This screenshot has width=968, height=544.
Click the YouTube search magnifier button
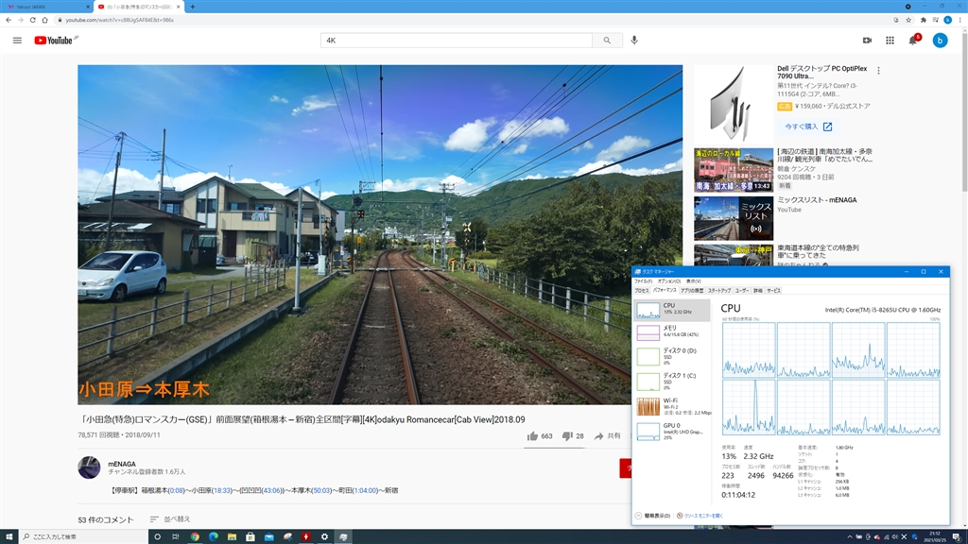[x=607, y=40]
